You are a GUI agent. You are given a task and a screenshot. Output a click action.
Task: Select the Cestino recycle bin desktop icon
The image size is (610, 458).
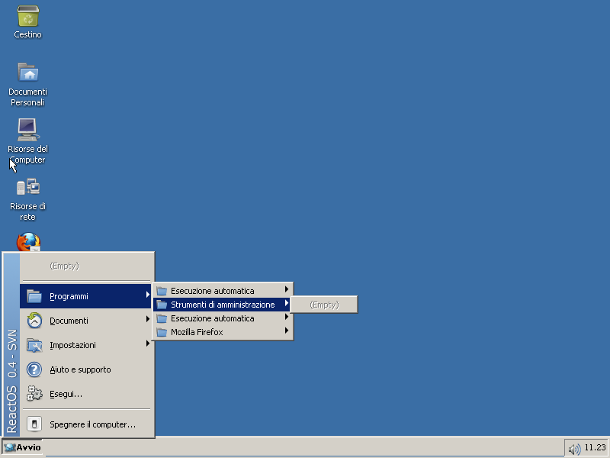(x=27, y=16)
